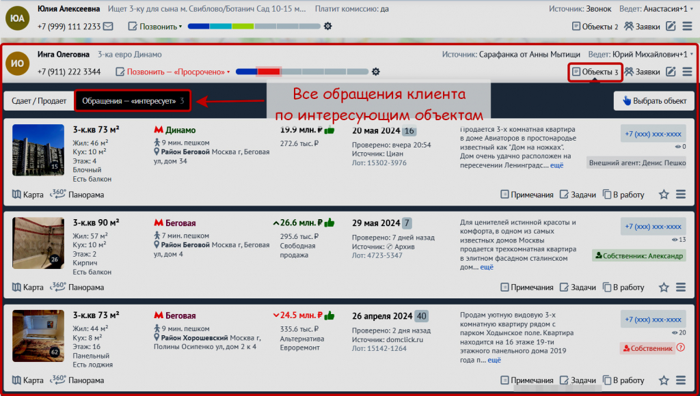The width and height of the screenshot is (700, 396).
Task: Open row menu of Беговая 24.5 млн listing
Action: (x=681, y=380)
